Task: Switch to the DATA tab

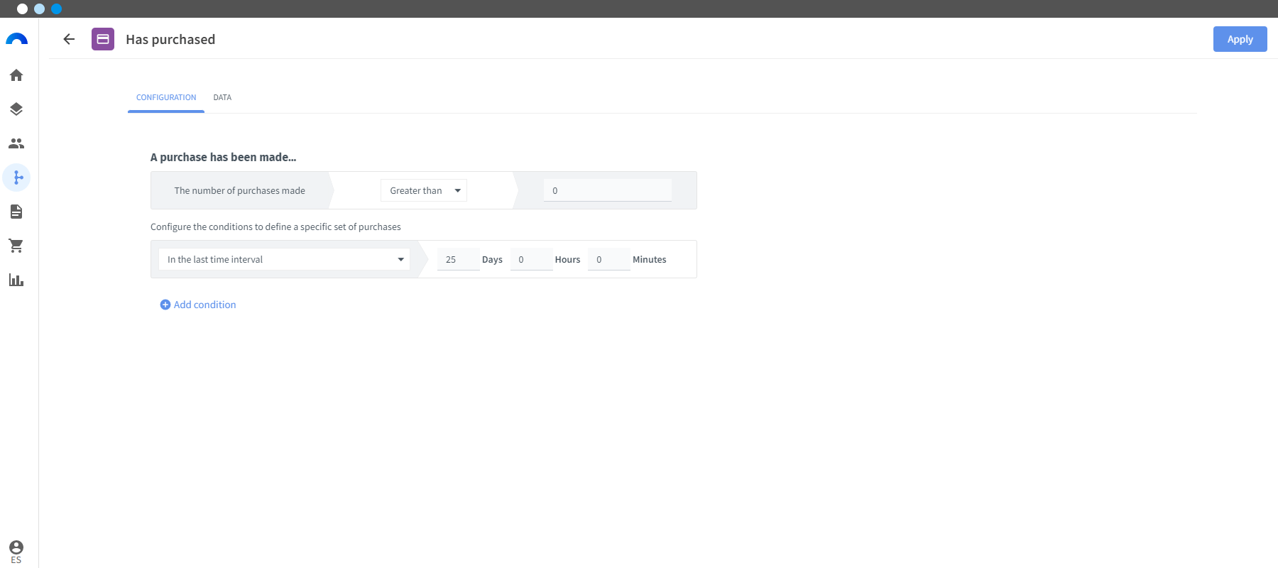Action: click(222, 97)
